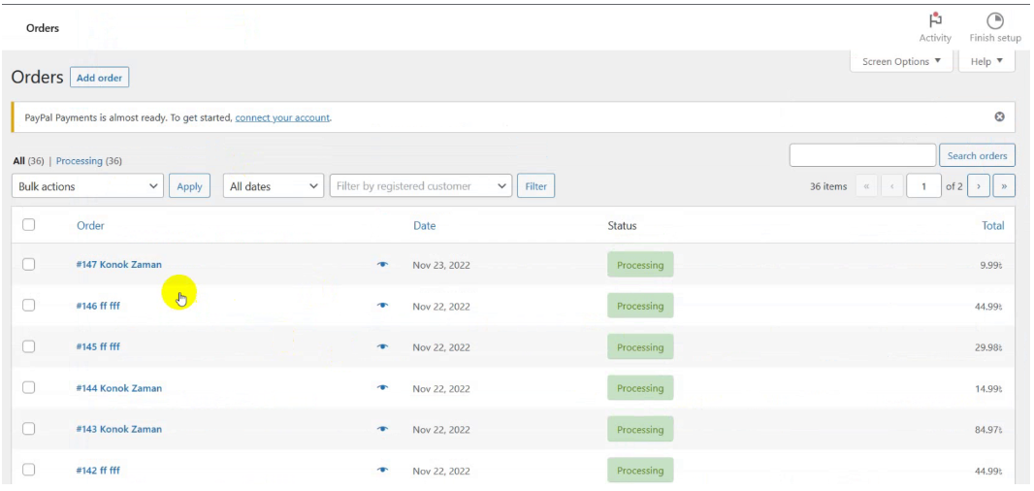Expand the Help panel
The image size is (1034, 491).
(x=986, y=61)
